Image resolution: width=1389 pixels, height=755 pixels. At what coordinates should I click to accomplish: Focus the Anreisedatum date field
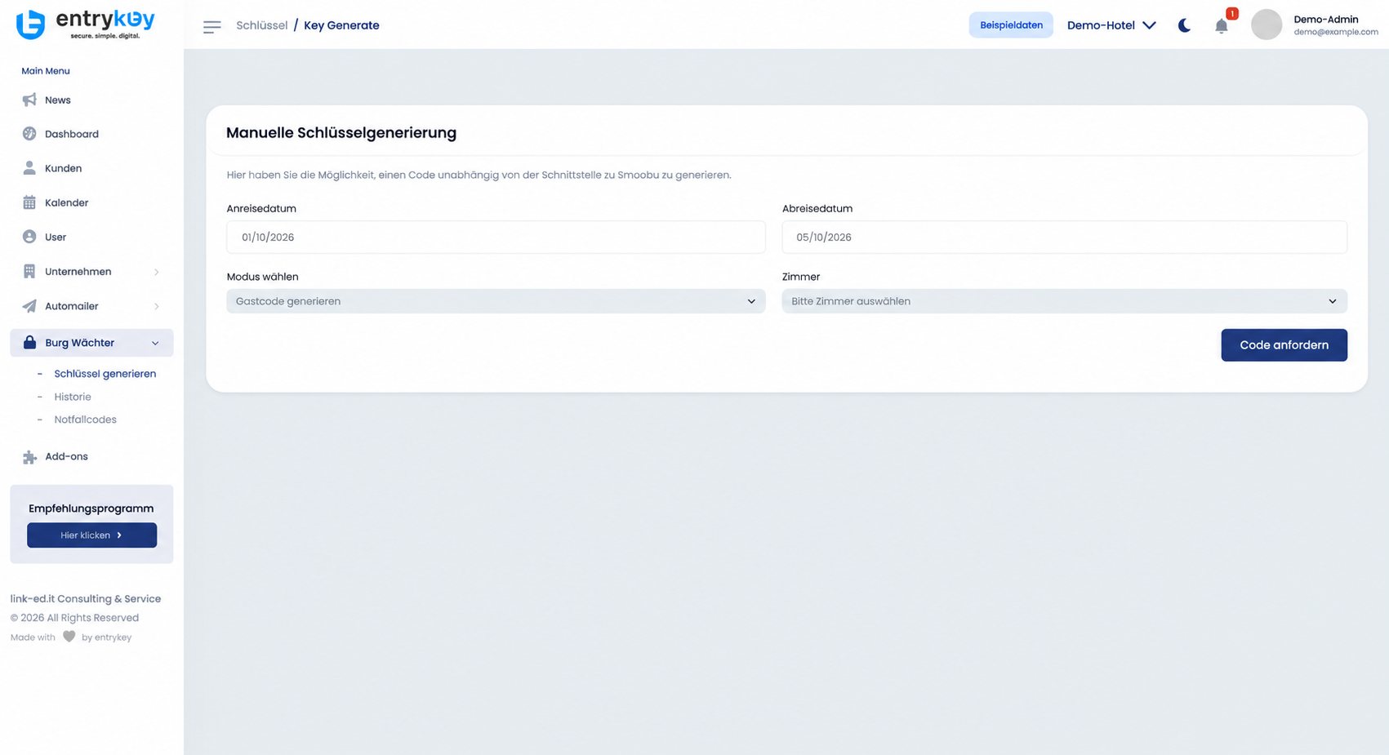coord(496,238)
